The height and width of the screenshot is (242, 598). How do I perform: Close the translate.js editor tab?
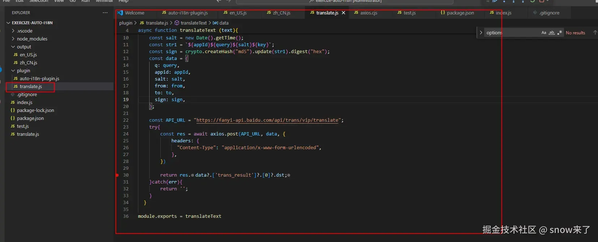pyautogui.click(x=344, y=13)
